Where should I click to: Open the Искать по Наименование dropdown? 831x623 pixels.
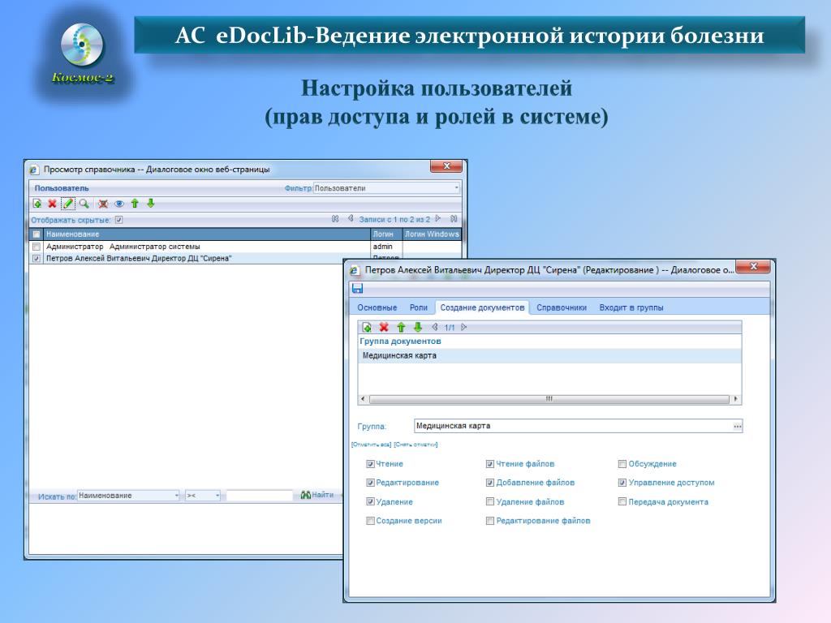[129, 496]
